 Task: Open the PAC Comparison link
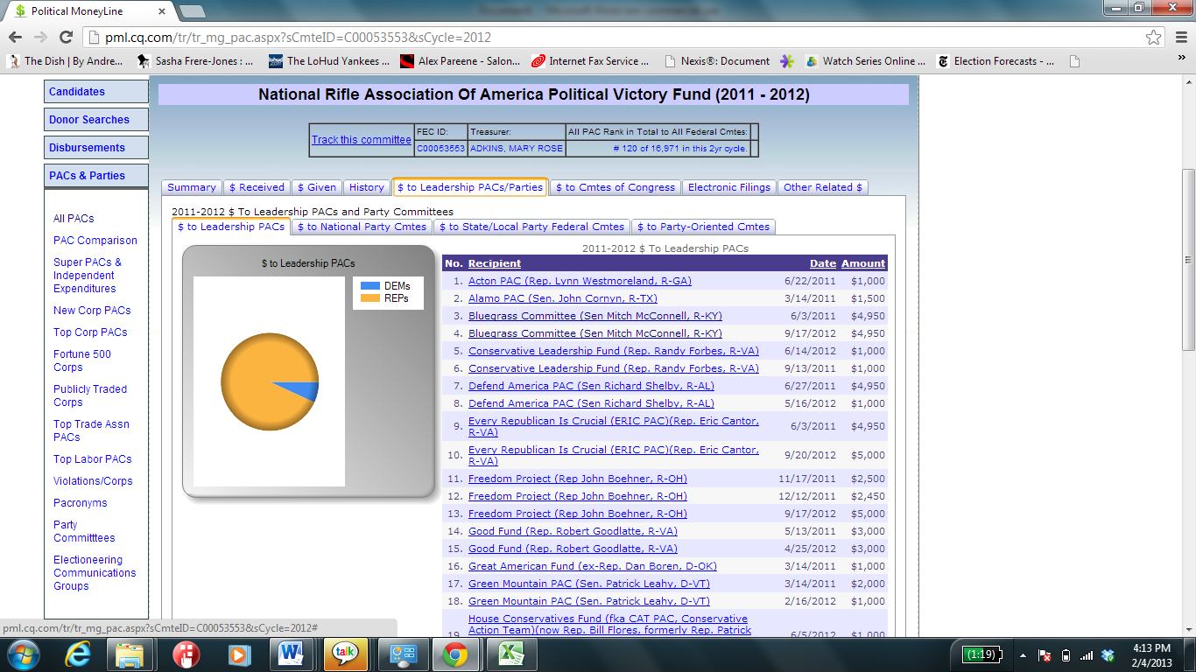(x=95, y=241)
